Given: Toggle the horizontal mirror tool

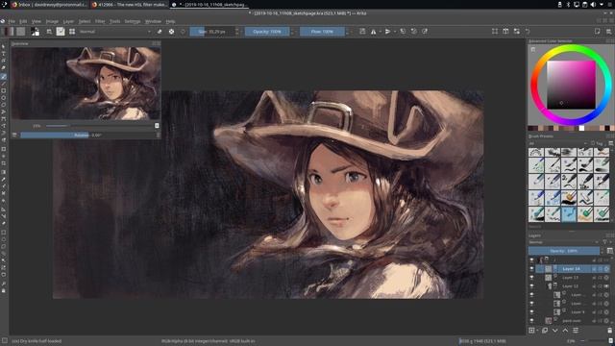Looking at the screenshot, I should (x=373, y=32).
